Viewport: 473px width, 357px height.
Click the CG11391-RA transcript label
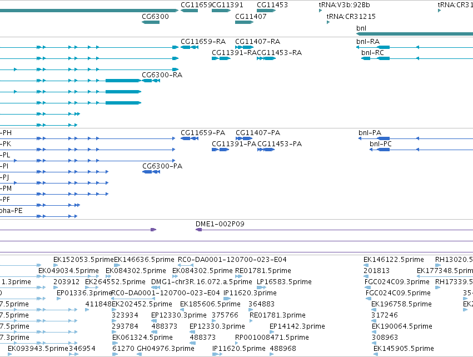pos(234,52)
